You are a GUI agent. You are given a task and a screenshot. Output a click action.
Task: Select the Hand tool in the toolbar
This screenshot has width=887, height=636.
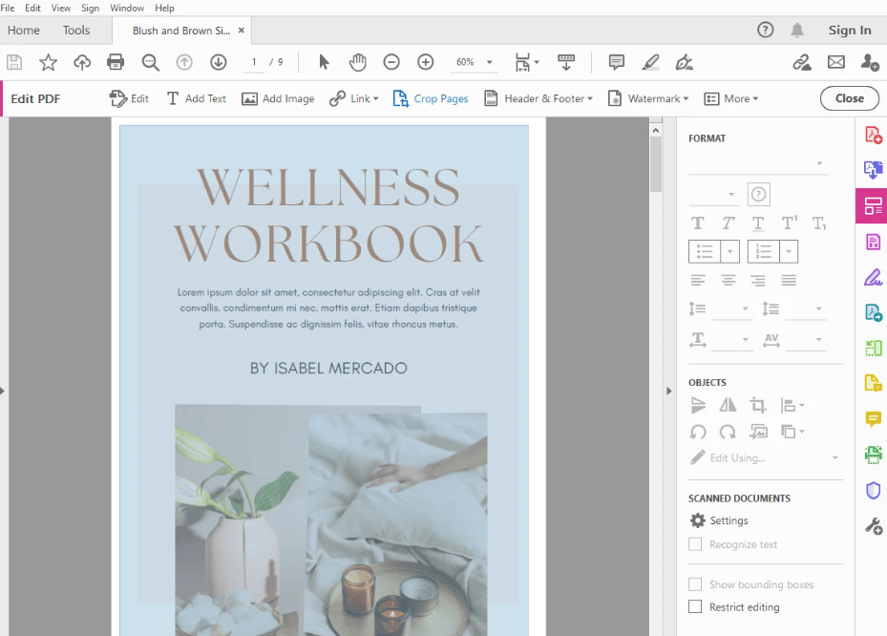tap(357, 61)
